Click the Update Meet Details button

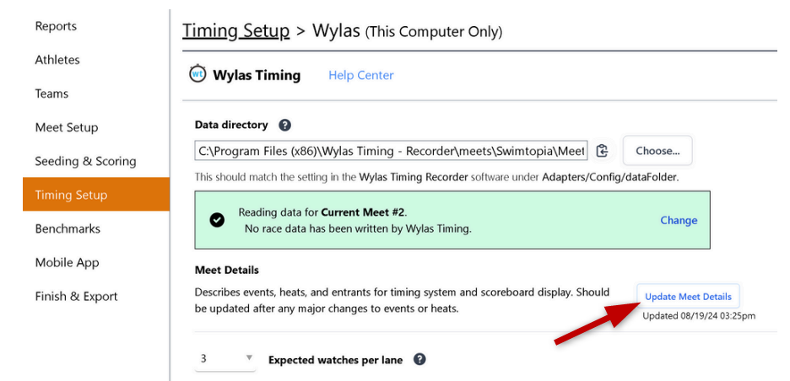click(x=688, y=297)
